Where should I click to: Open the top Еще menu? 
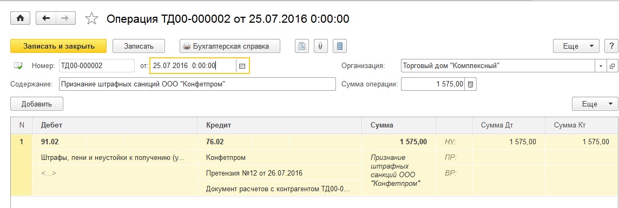click(576, 46)
